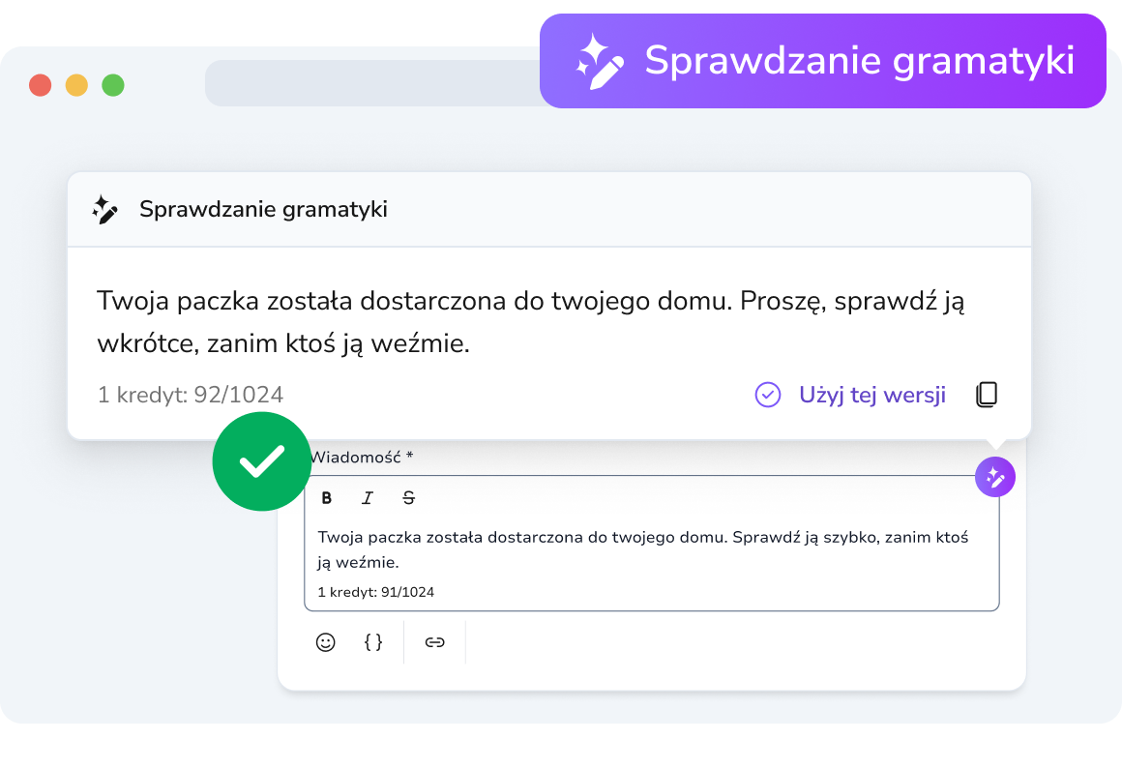Click the corrected grammar text paragraph

click(x=530, y=322)
